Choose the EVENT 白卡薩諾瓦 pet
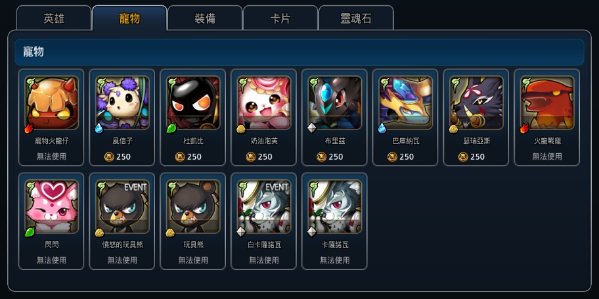This screenshot has height=299, width=599. click(264, 206)
